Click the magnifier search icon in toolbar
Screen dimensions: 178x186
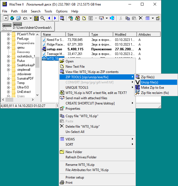point(43,18)
